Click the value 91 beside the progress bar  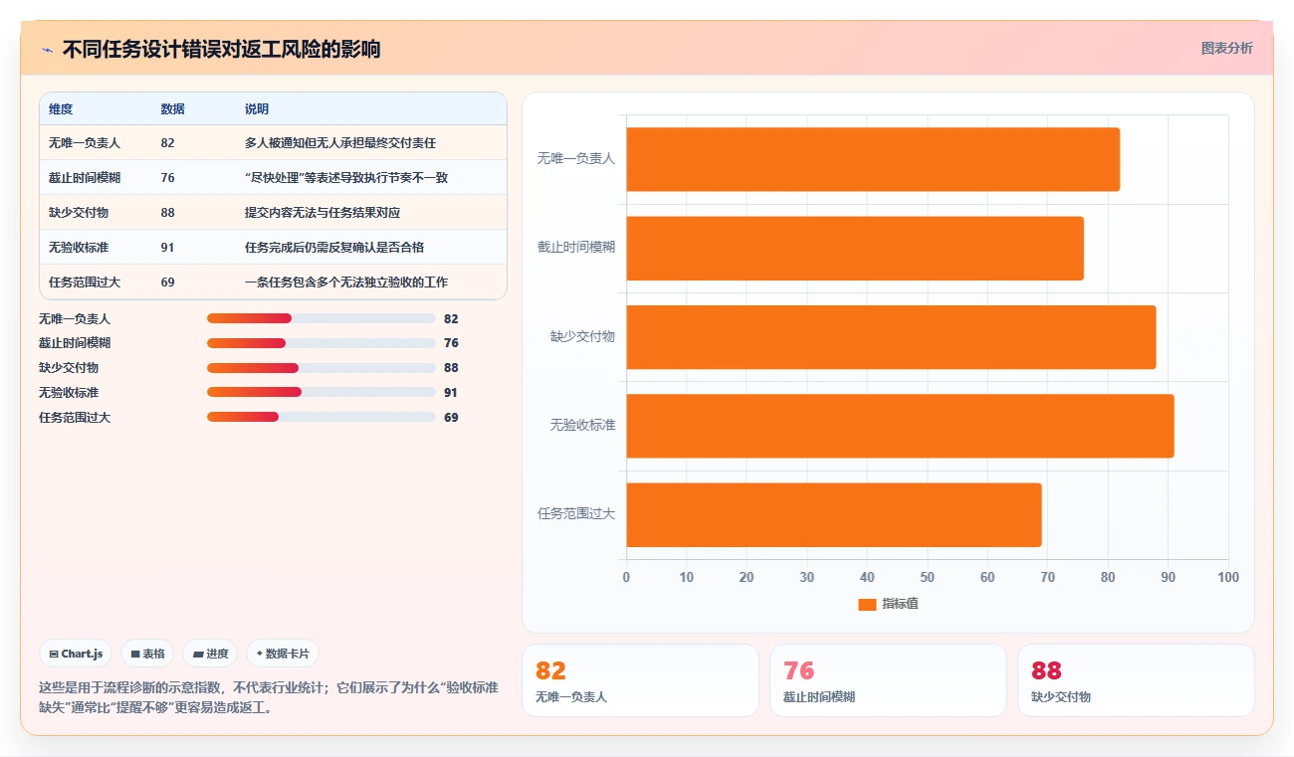pos(451,393)
